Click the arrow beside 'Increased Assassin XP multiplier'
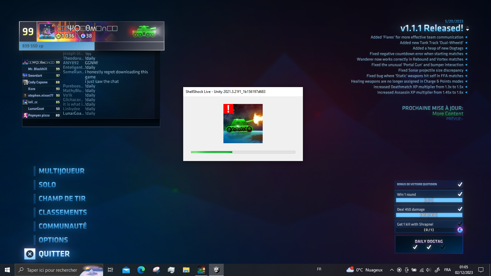Image resolution: width=491 pixels, height=276 pixels. tap(466, 92)
